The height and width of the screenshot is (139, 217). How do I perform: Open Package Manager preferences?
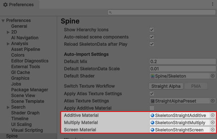pos(30,90)
